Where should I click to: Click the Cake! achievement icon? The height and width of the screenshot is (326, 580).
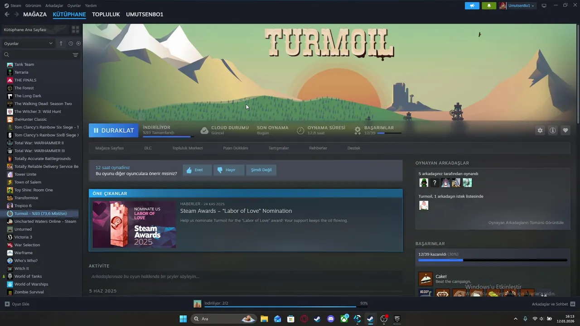coord(425,279)
